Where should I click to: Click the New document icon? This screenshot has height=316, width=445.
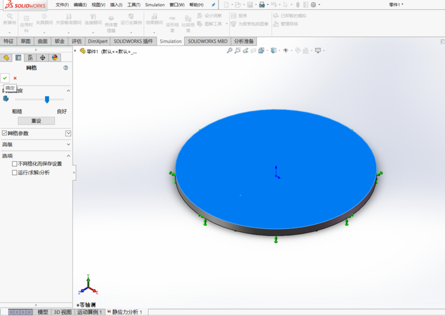[226, 5]
